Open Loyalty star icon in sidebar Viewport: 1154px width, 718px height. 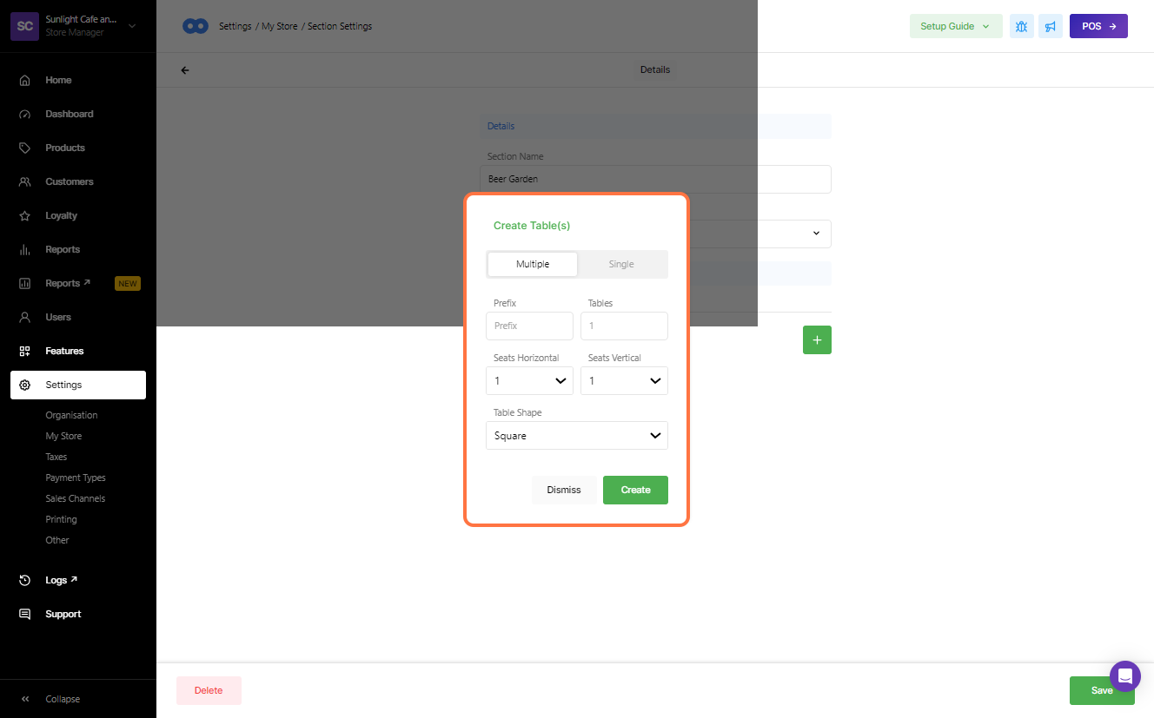(25, 215)
